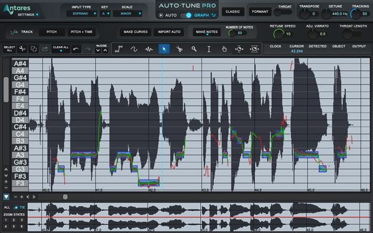Switch the Auto/Graph mode toggle
Viewport: 373px width, 233px height.
coord(186,15)
